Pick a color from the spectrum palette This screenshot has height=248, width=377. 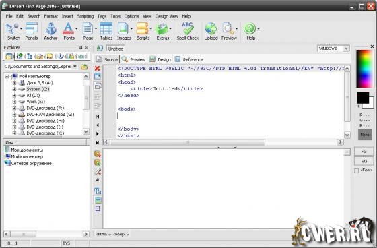(364, 69)
